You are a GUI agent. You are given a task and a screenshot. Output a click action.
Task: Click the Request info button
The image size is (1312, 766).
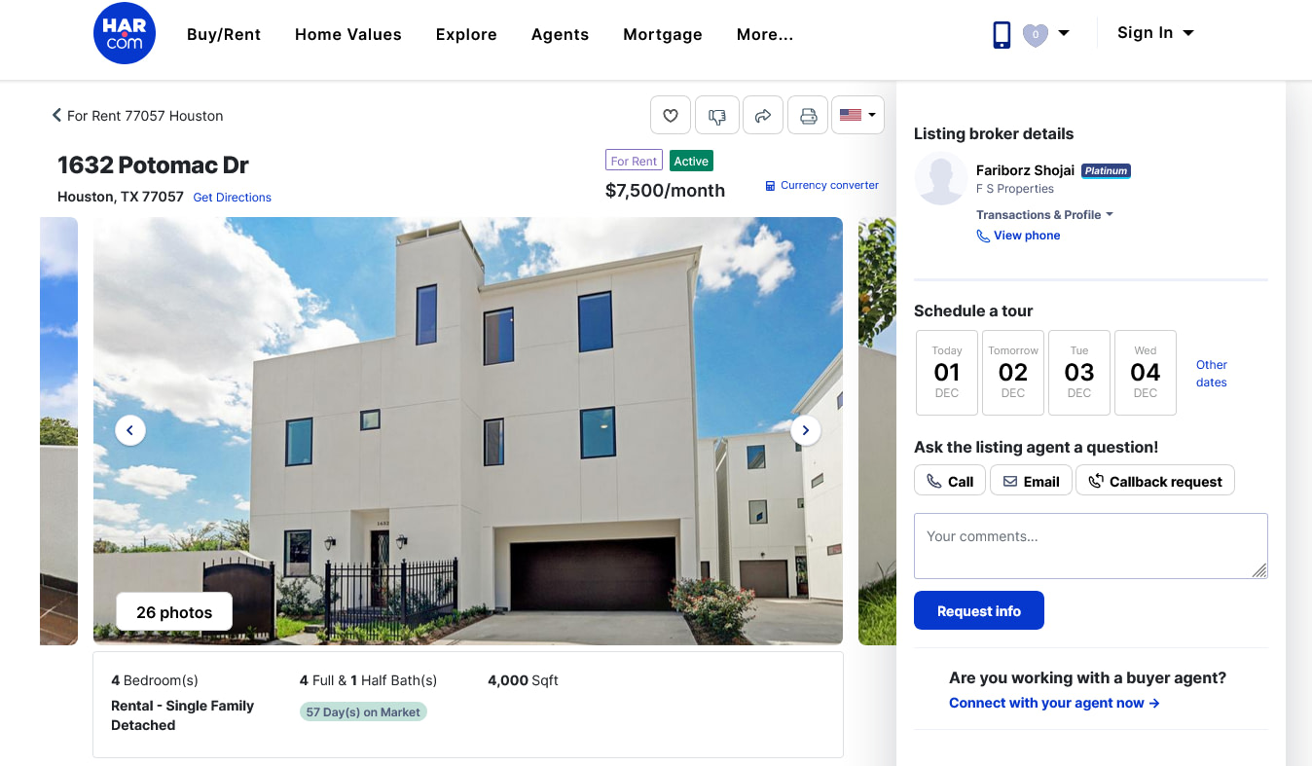click(979, 610)
